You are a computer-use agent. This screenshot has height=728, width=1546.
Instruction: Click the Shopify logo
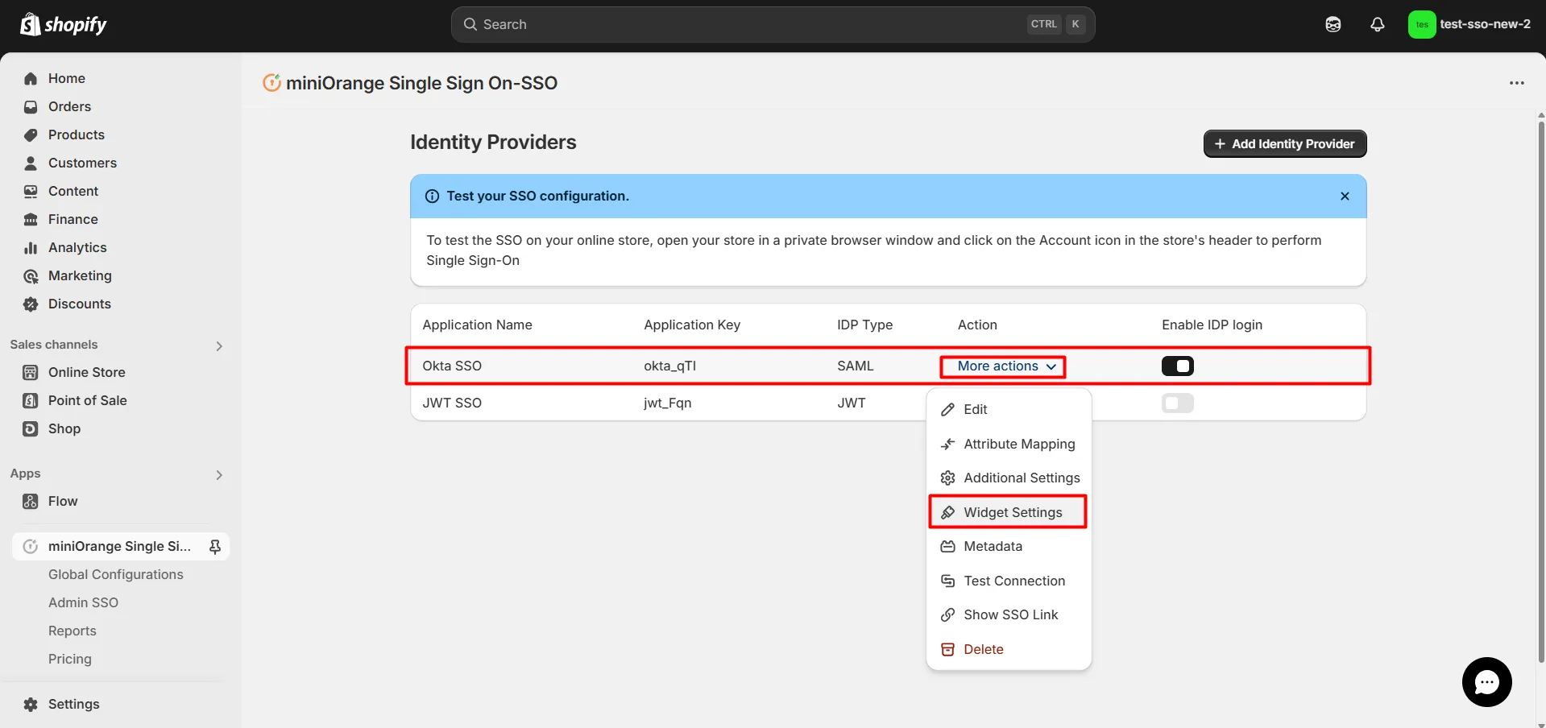pyautogui.click(x=64, y=24)
